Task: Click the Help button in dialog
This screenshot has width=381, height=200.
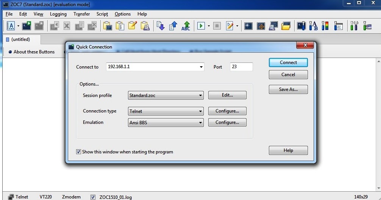Action: click(x=288, y=150)
